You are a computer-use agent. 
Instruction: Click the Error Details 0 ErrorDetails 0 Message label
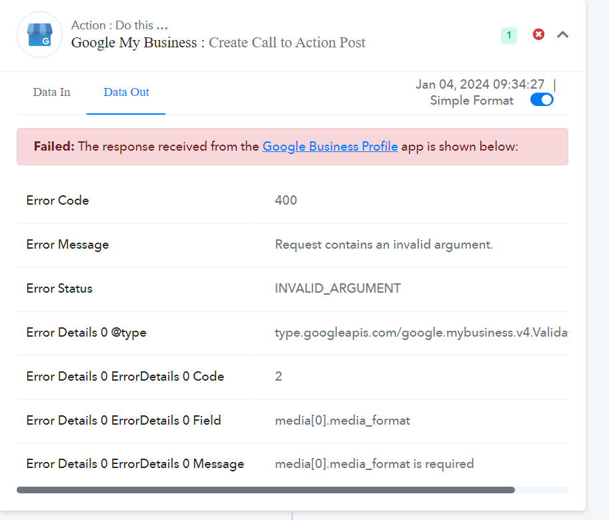click(x=135, y=464)
